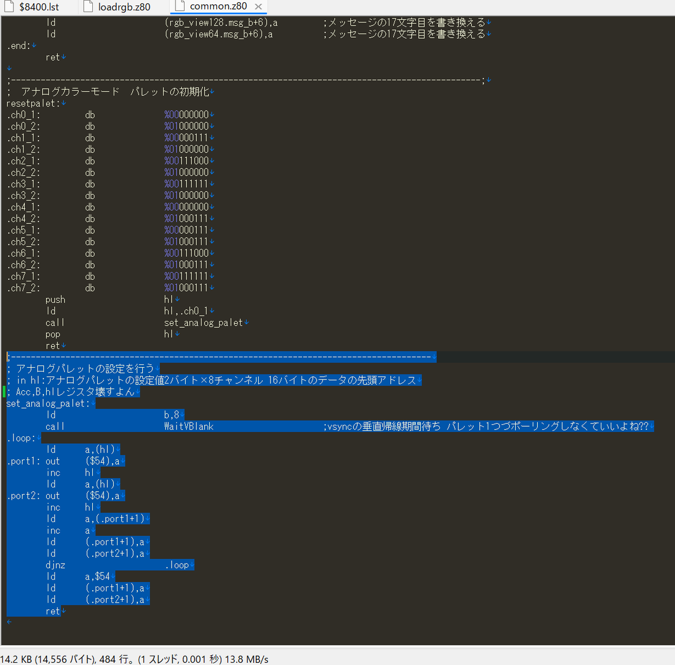Click the .ch3_1: label
The width and height of the screenshot is (675, 665).
24,184
